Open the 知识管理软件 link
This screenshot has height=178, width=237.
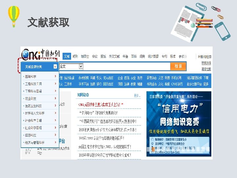195,78
